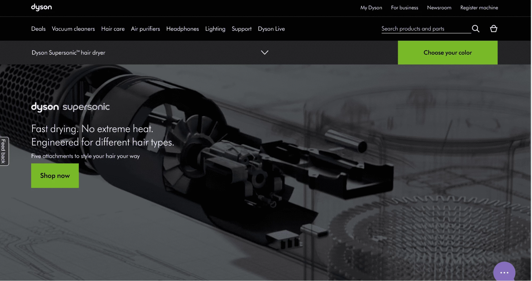The height and width of the screenshot is (281, 532).
Task: Click the Register machine link
Action: tap(479, 8)
